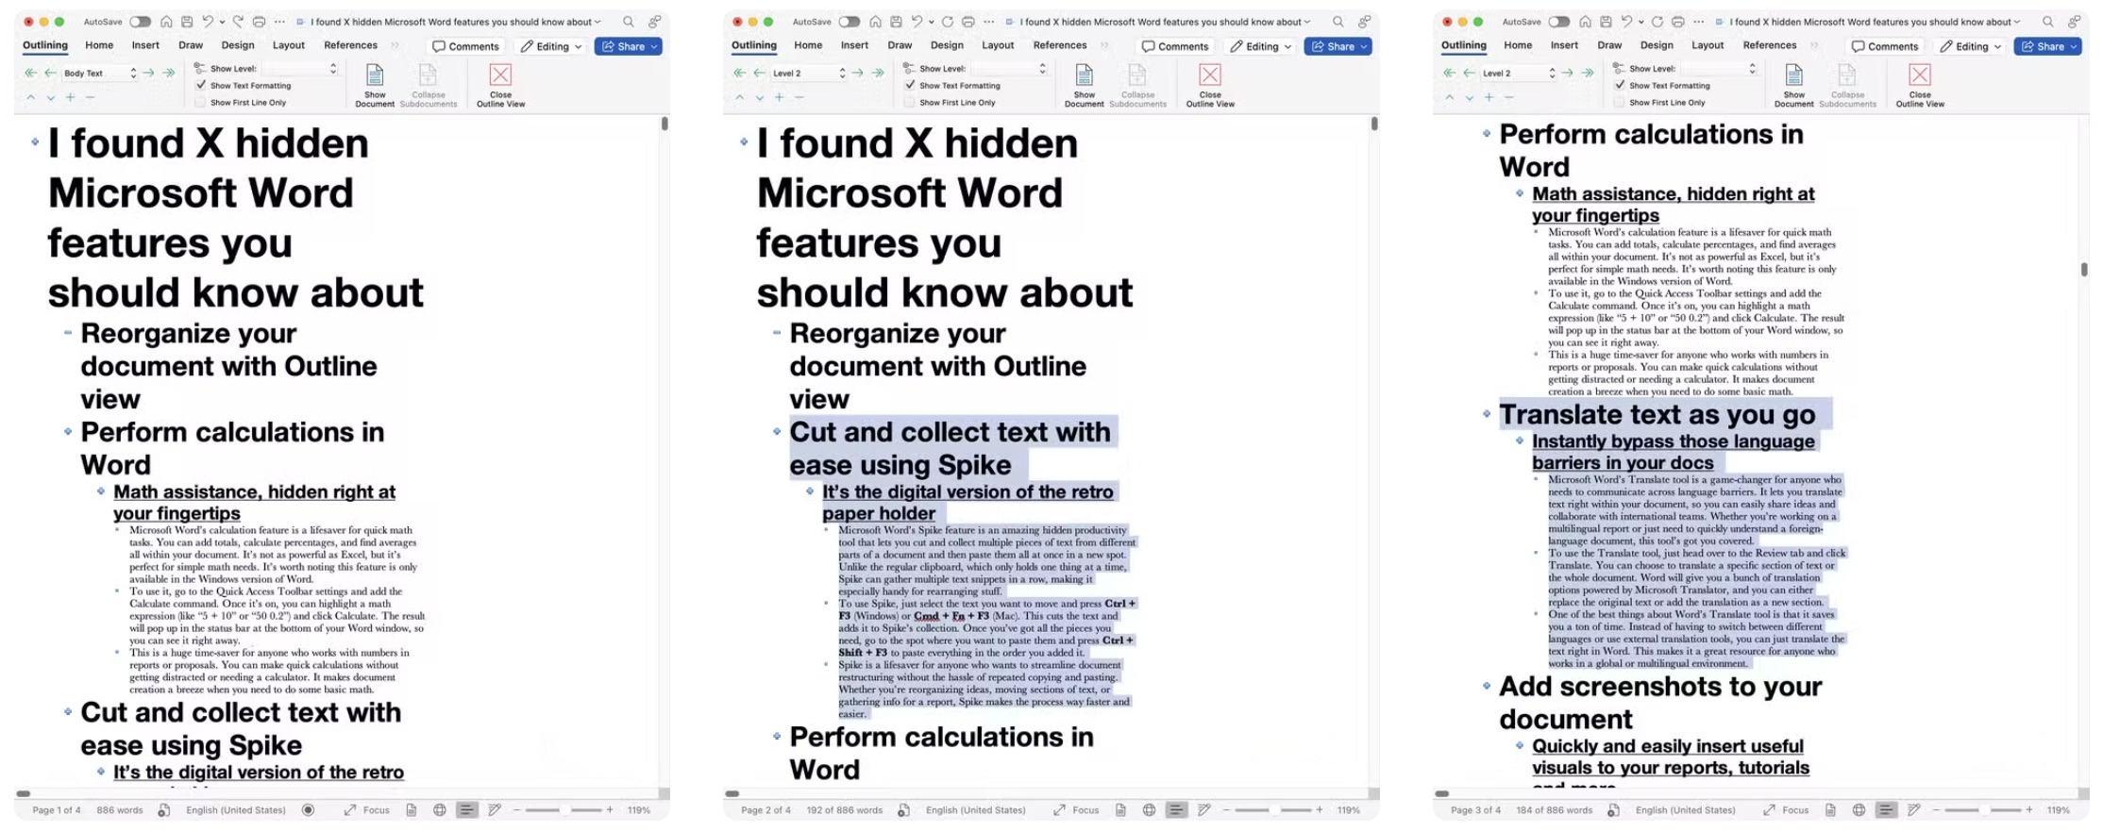Click the Save icon in left window title bar
The width and height of the screenshot is (2103, 832).
point(187,22)
